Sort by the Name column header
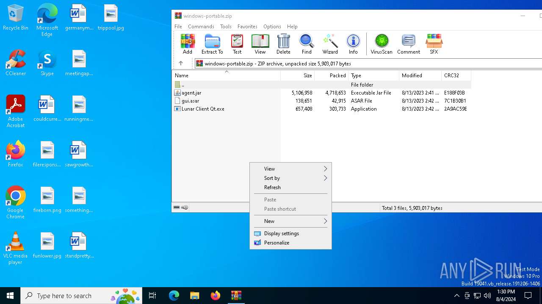Screen dimensions: 542x304 226,75
